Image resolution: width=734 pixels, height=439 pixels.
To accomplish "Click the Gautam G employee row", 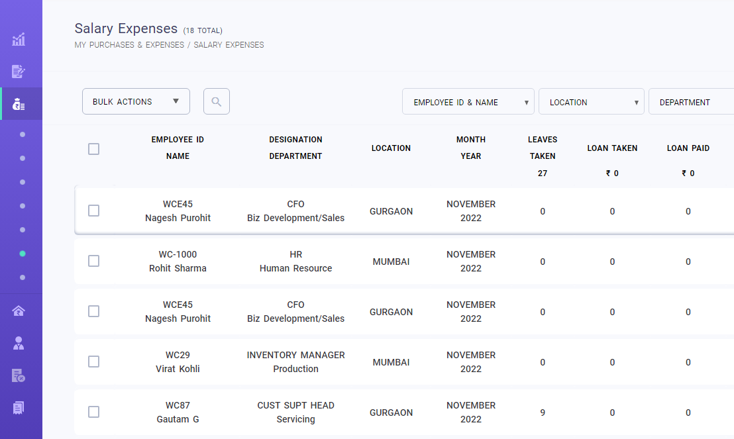I will coord(178,412).
